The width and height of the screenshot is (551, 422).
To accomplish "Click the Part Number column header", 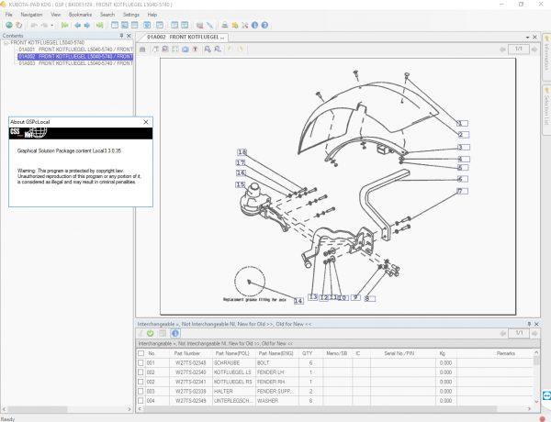I will coord(187,353).
